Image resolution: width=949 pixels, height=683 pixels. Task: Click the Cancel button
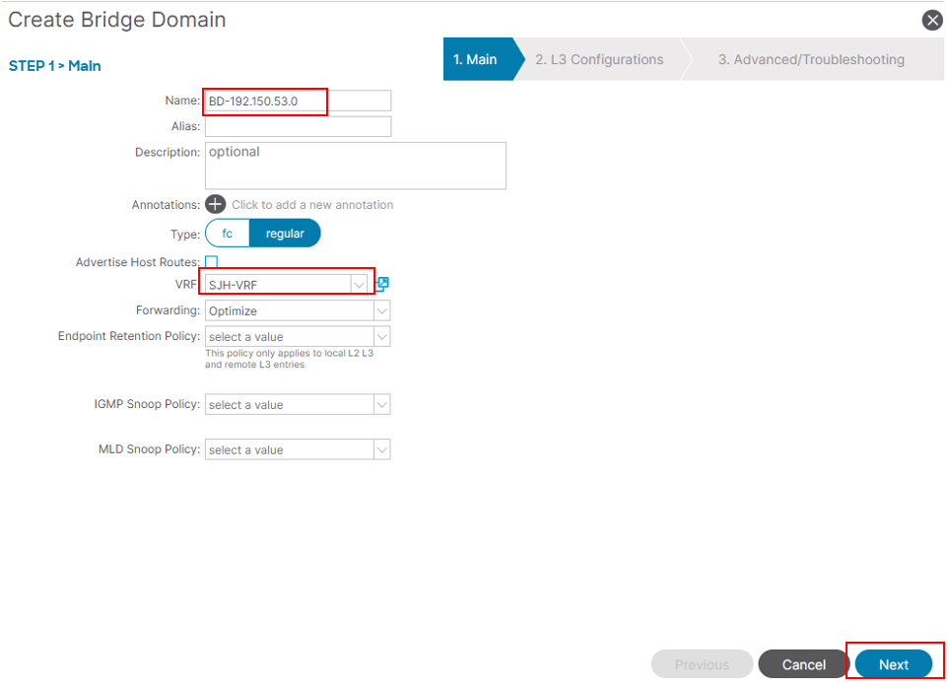[x=804, y=664]
